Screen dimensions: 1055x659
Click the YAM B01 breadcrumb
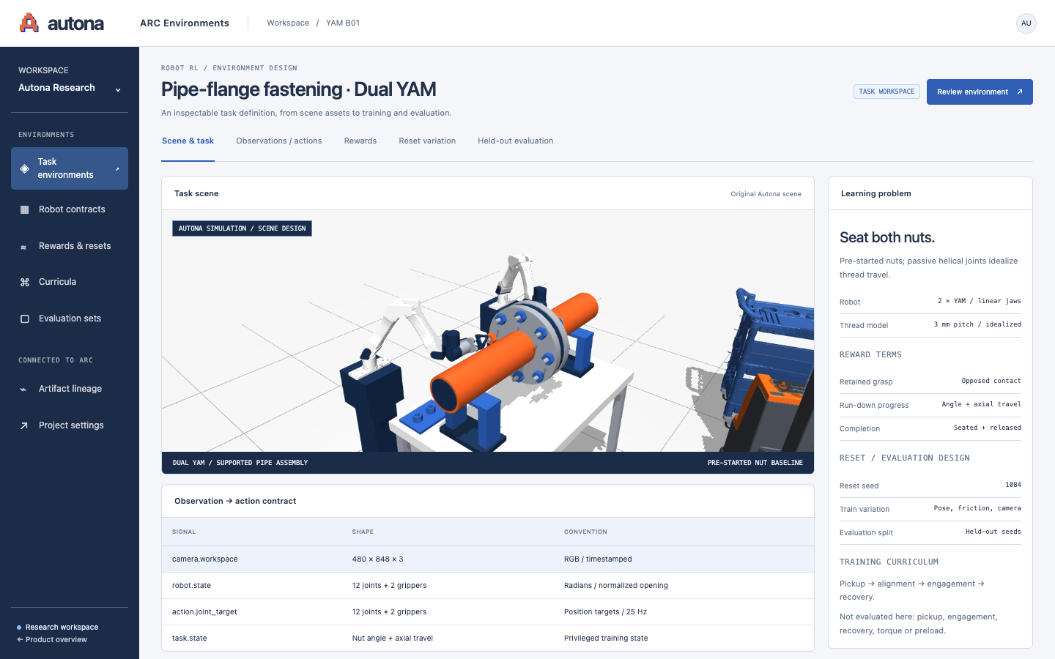coord(343,23)
